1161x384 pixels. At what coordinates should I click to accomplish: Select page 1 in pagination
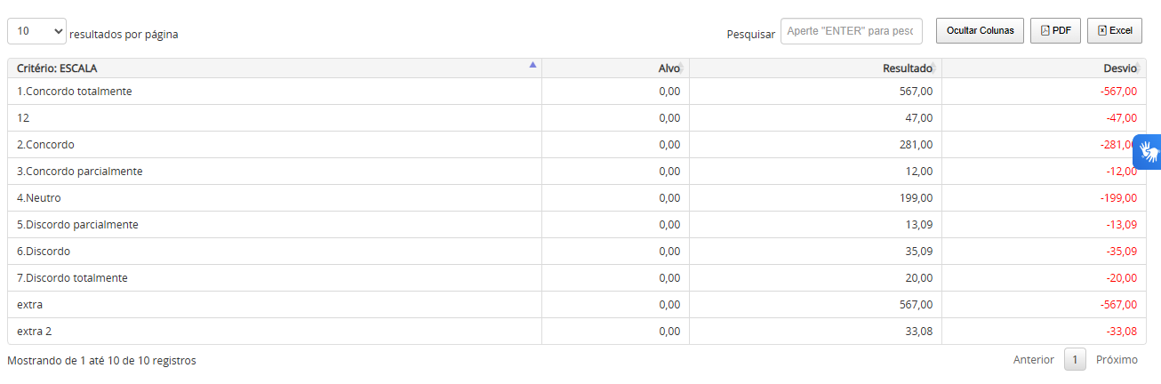1075,360
